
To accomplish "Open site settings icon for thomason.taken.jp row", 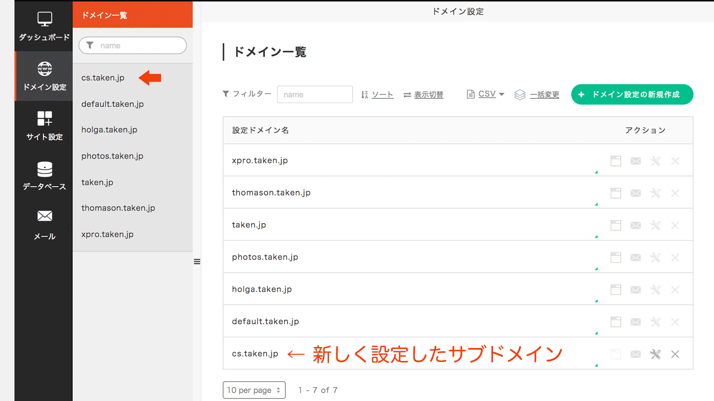I will pos(616,193).
